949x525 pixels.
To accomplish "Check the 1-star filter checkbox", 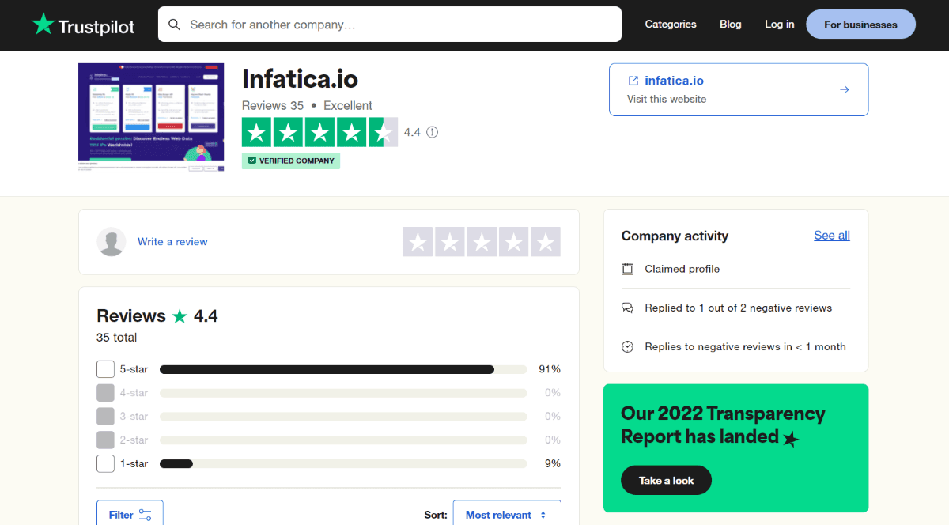I will 105,463.
